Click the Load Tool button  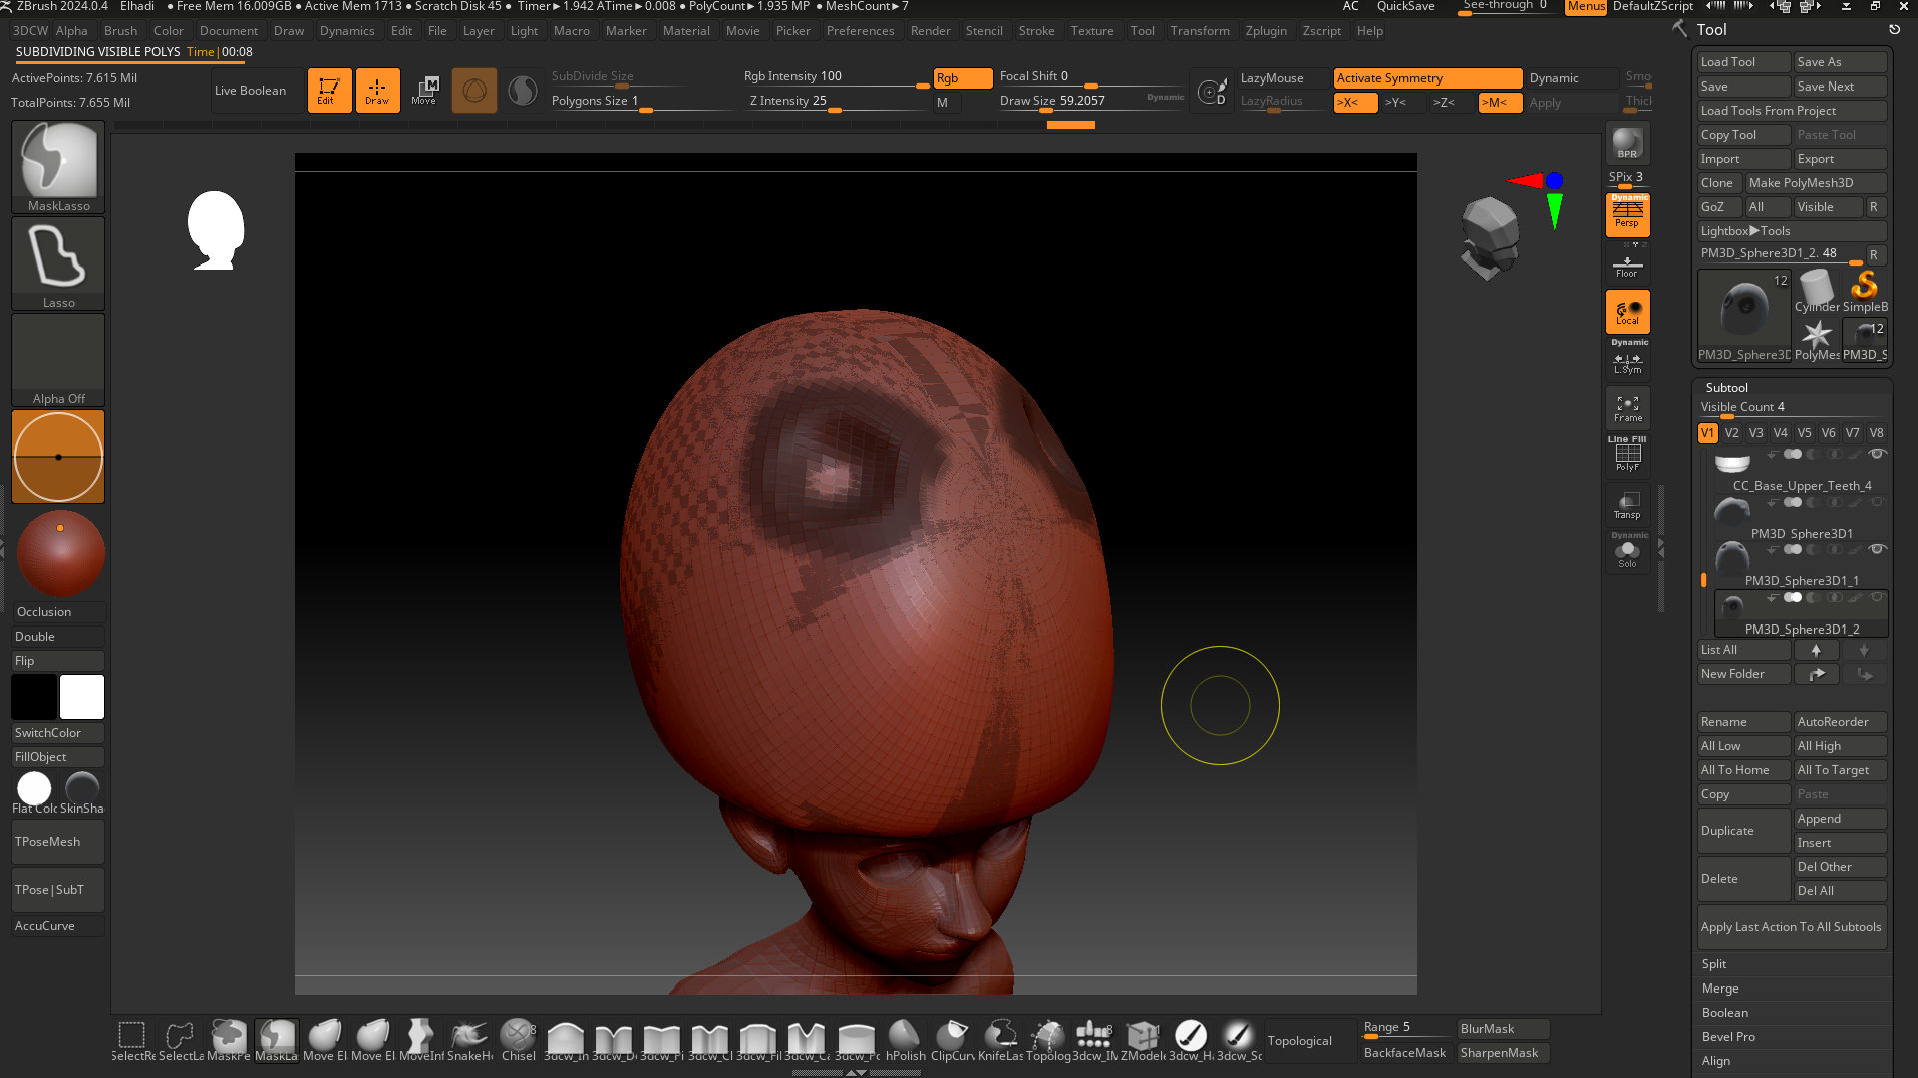pyautogui.click(x=1743, y=62)
